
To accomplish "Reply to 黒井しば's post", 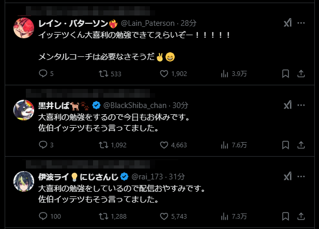I will pyautogui.click(x=43, y=145).
